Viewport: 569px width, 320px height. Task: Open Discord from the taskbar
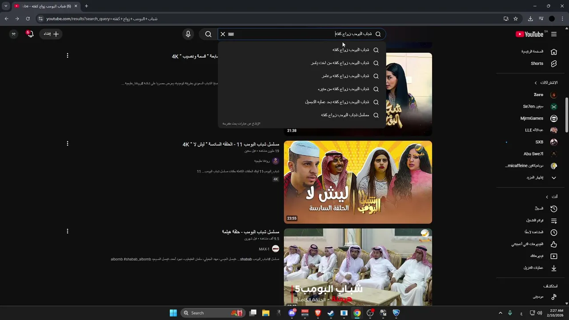pos(292,313)
